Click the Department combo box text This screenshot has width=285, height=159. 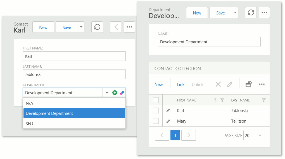pos(49,93)
